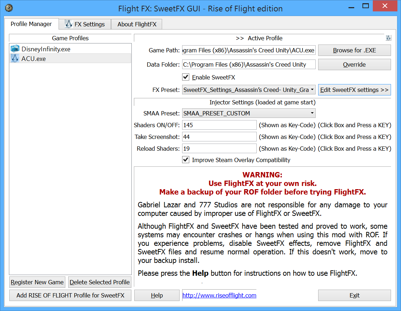Open the Help button

coord(157,295)
